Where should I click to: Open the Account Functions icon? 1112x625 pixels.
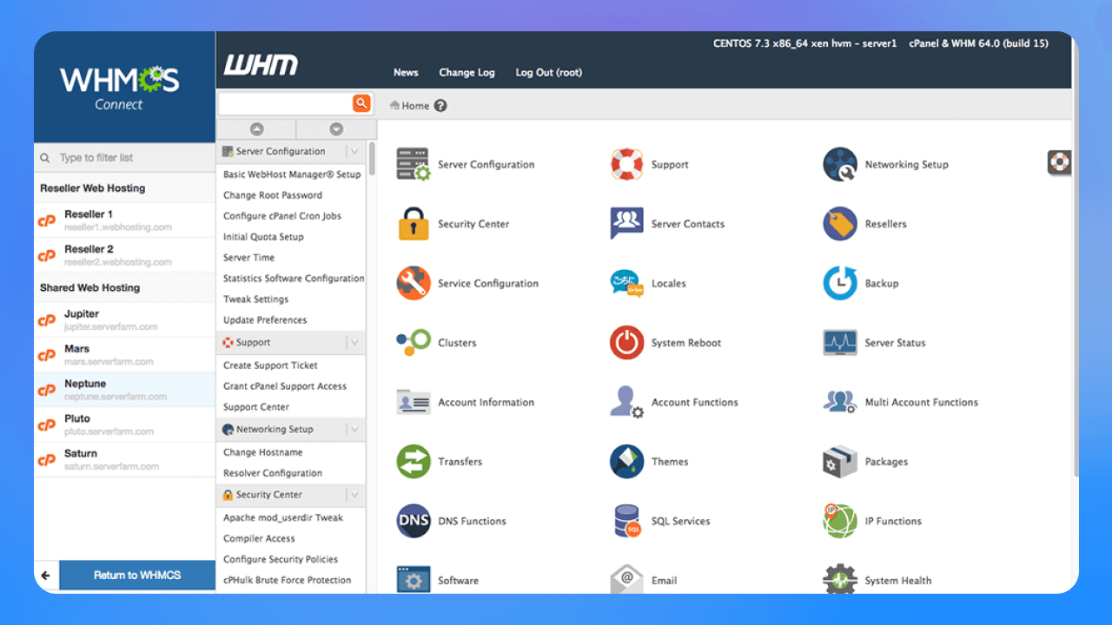pyautogui.click(x=626, y=402)
